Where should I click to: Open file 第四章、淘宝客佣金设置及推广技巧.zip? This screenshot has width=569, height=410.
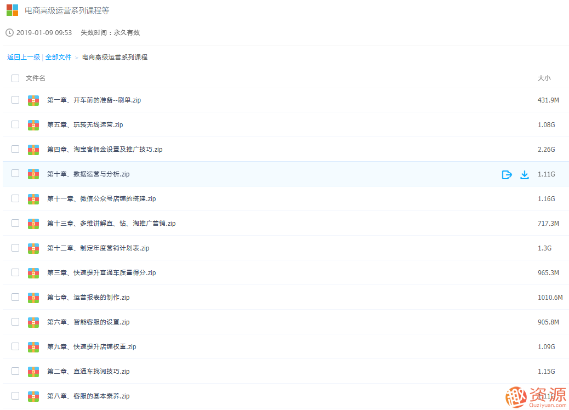point(105,150)
